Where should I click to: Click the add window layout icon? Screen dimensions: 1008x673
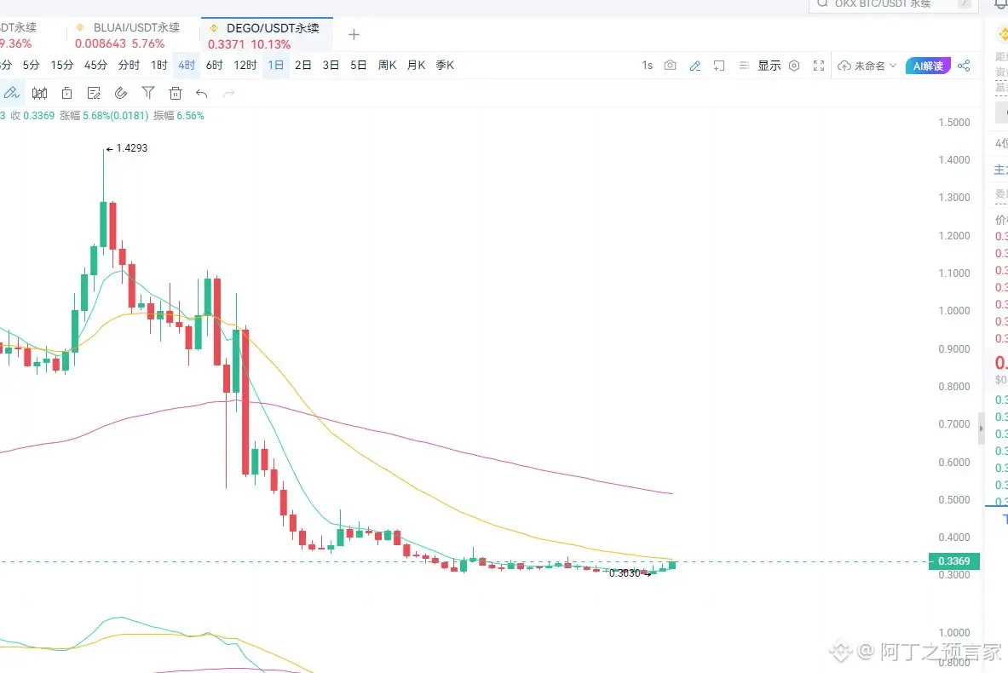point(719,66)
